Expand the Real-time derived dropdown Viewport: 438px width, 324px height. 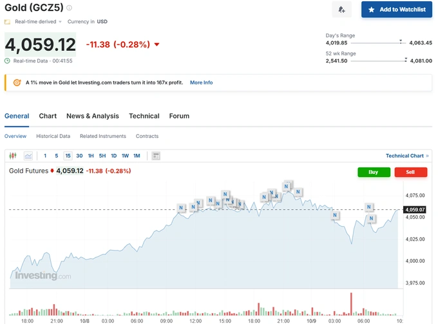pyautogui.click(x=60, y=21)
